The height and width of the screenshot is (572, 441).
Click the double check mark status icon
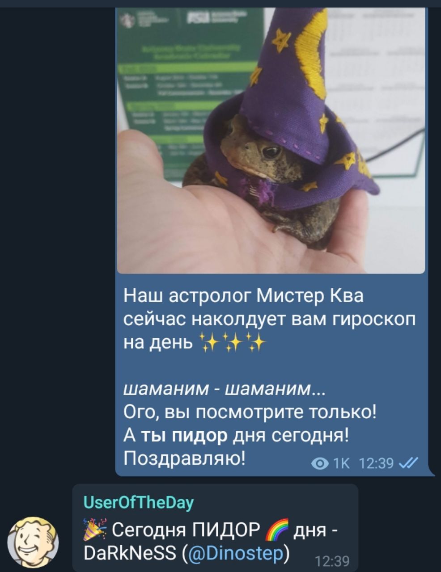click(x=410, y=464)
